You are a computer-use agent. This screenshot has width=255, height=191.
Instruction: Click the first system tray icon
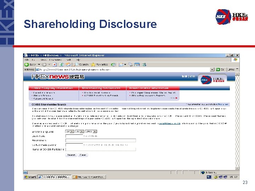[216, 177]
